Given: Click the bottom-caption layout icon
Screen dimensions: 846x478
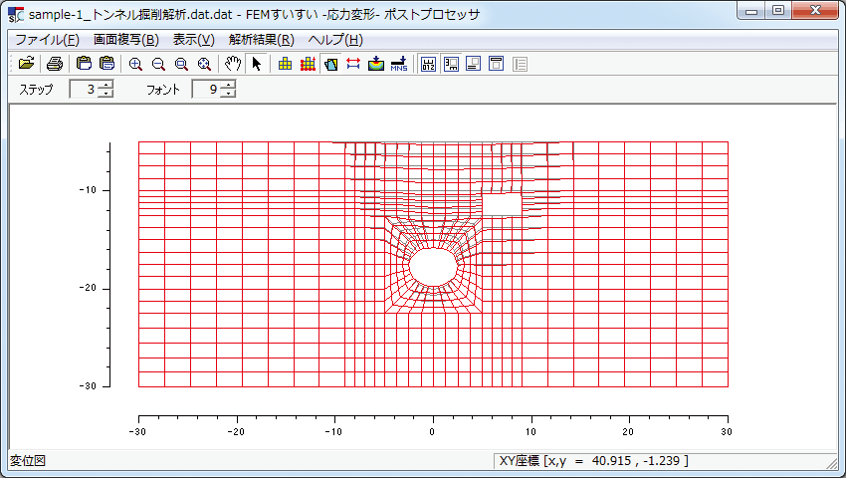Looking at the screenshot, I should click(473, 65).
